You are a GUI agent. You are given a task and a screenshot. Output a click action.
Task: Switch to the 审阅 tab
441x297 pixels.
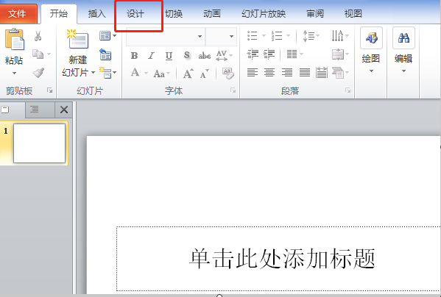click(314, 13)
